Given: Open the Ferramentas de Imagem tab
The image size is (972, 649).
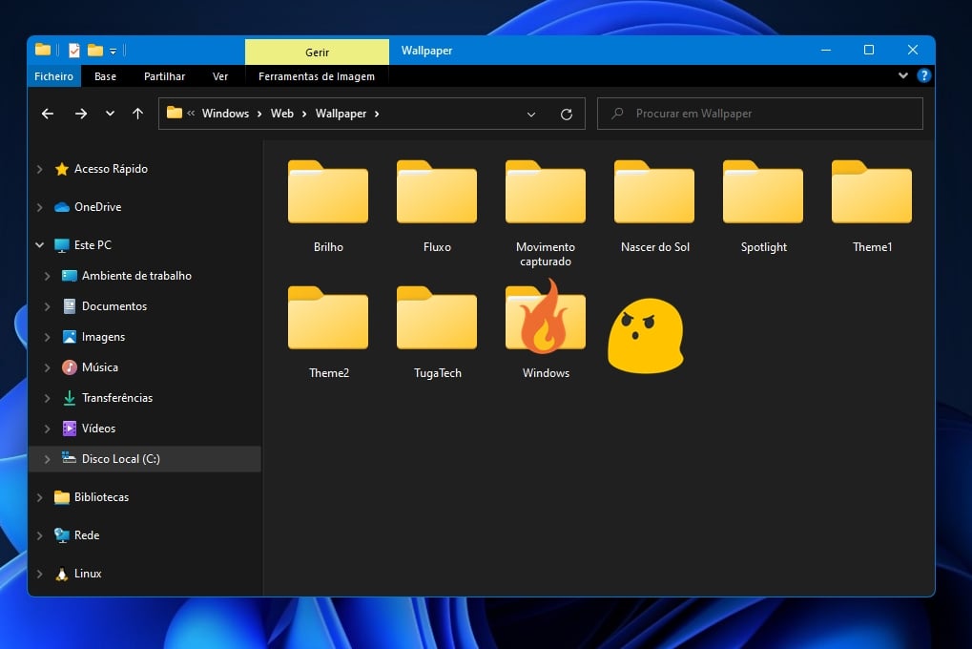Looking at the screenshot, I should (317, 76).
